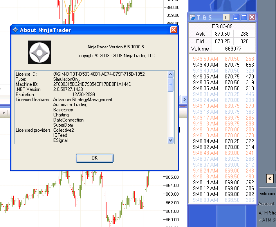Click the expiration date 12/30/2099
The width and height of the screenshot is (276, 227).
83,94
